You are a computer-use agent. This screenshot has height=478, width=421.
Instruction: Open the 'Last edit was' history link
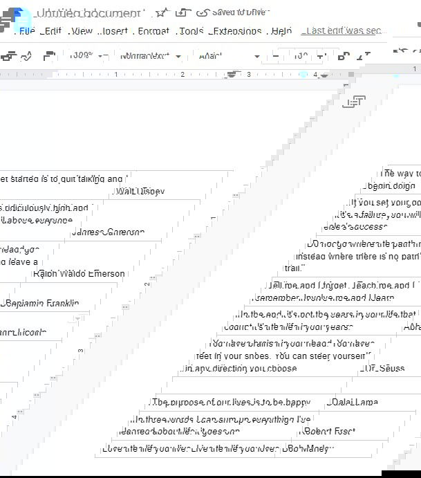click(x=343, y=31)
